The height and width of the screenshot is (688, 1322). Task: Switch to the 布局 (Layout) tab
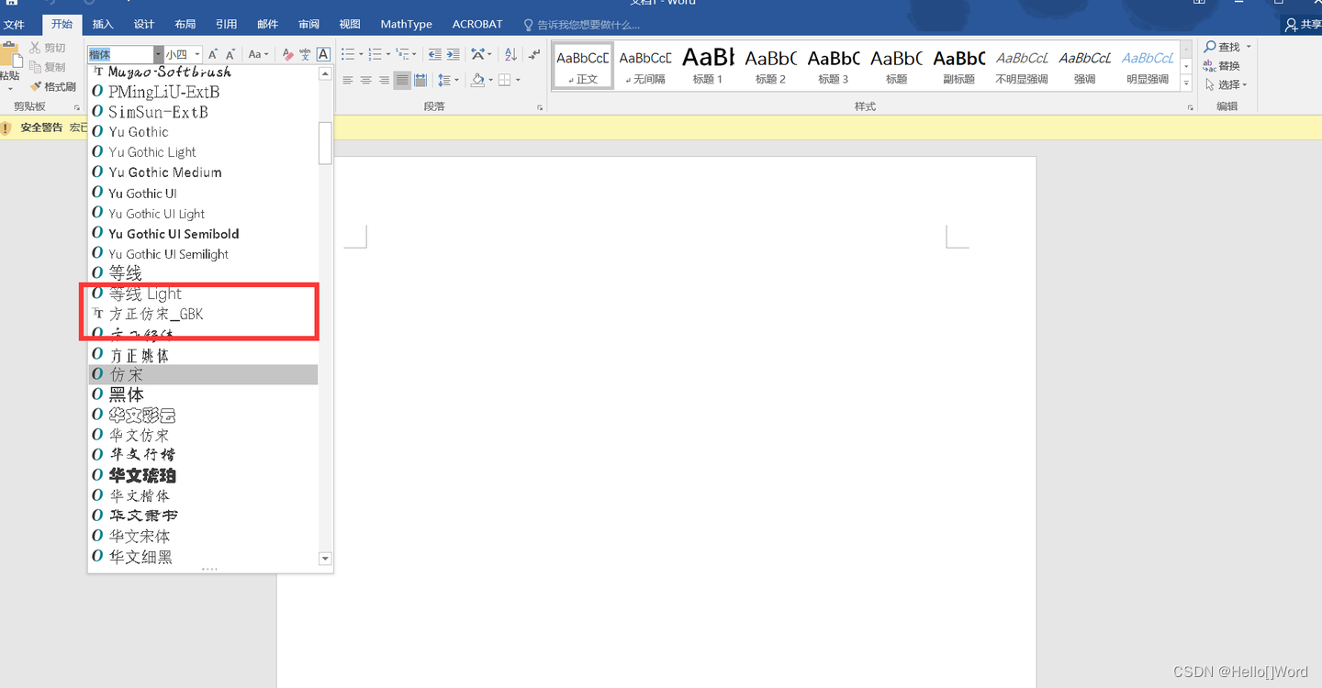point(185,25)
